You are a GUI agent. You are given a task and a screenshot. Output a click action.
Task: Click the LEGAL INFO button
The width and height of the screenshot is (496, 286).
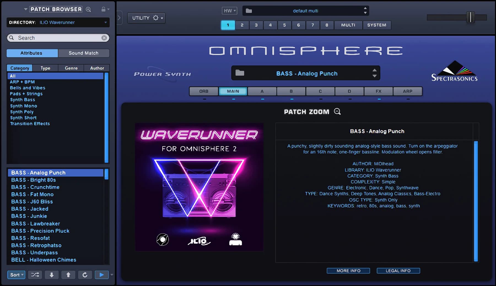(398, 271)
